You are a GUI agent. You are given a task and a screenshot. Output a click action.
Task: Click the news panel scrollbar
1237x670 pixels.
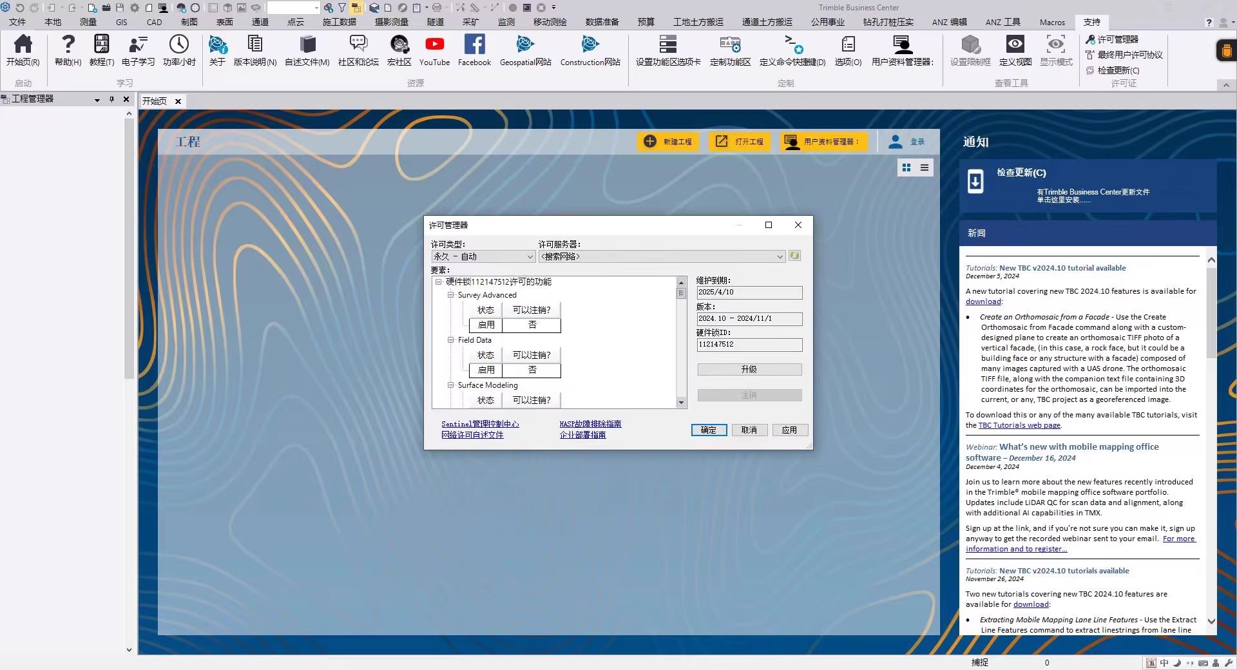tap(1211, 312)
